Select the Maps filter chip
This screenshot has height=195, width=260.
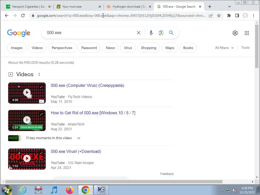tap(170, 48)
